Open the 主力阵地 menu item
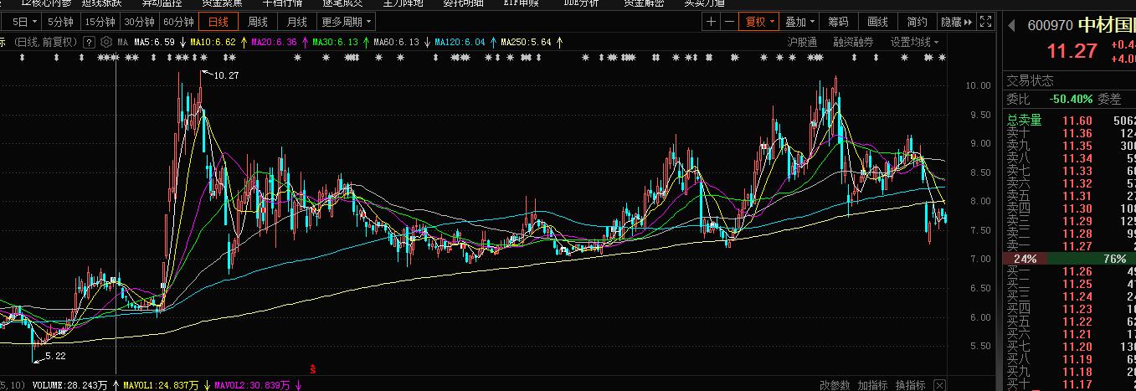The width and height of the screenshot is (1136, 391). click(403, 3)
